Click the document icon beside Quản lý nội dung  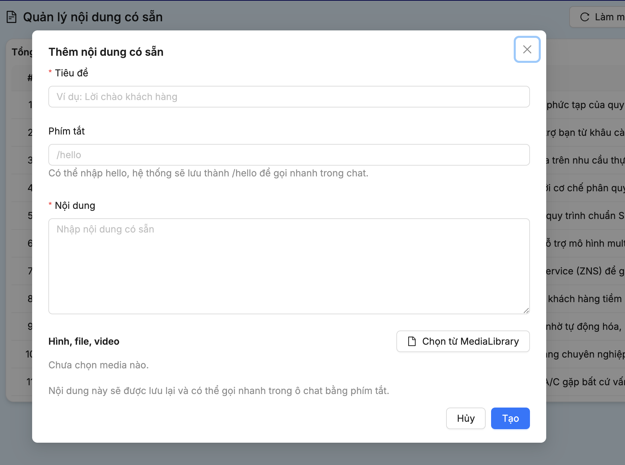pyautogui.click(x=11, y=17)
